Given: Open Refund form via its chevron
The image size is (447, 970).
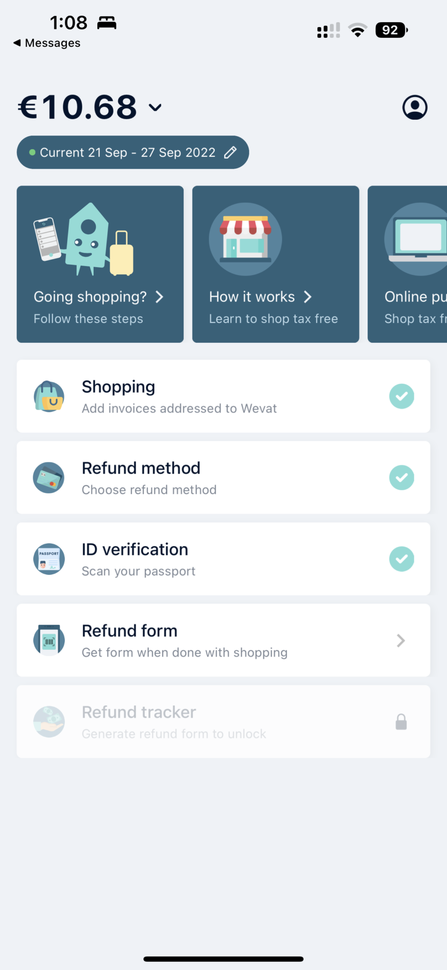Looking at the screenshot, I should click(401, 640).
